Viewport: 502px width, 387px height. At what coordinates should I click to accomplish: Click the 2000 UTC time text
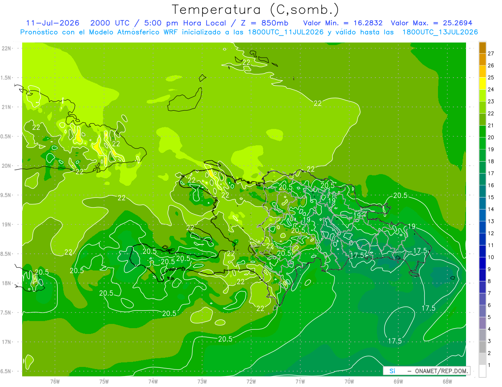(x=111, y=23)
